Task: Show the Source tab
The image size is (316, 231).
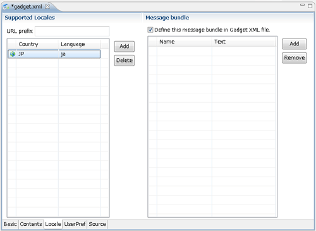Action: click(97, 224)
